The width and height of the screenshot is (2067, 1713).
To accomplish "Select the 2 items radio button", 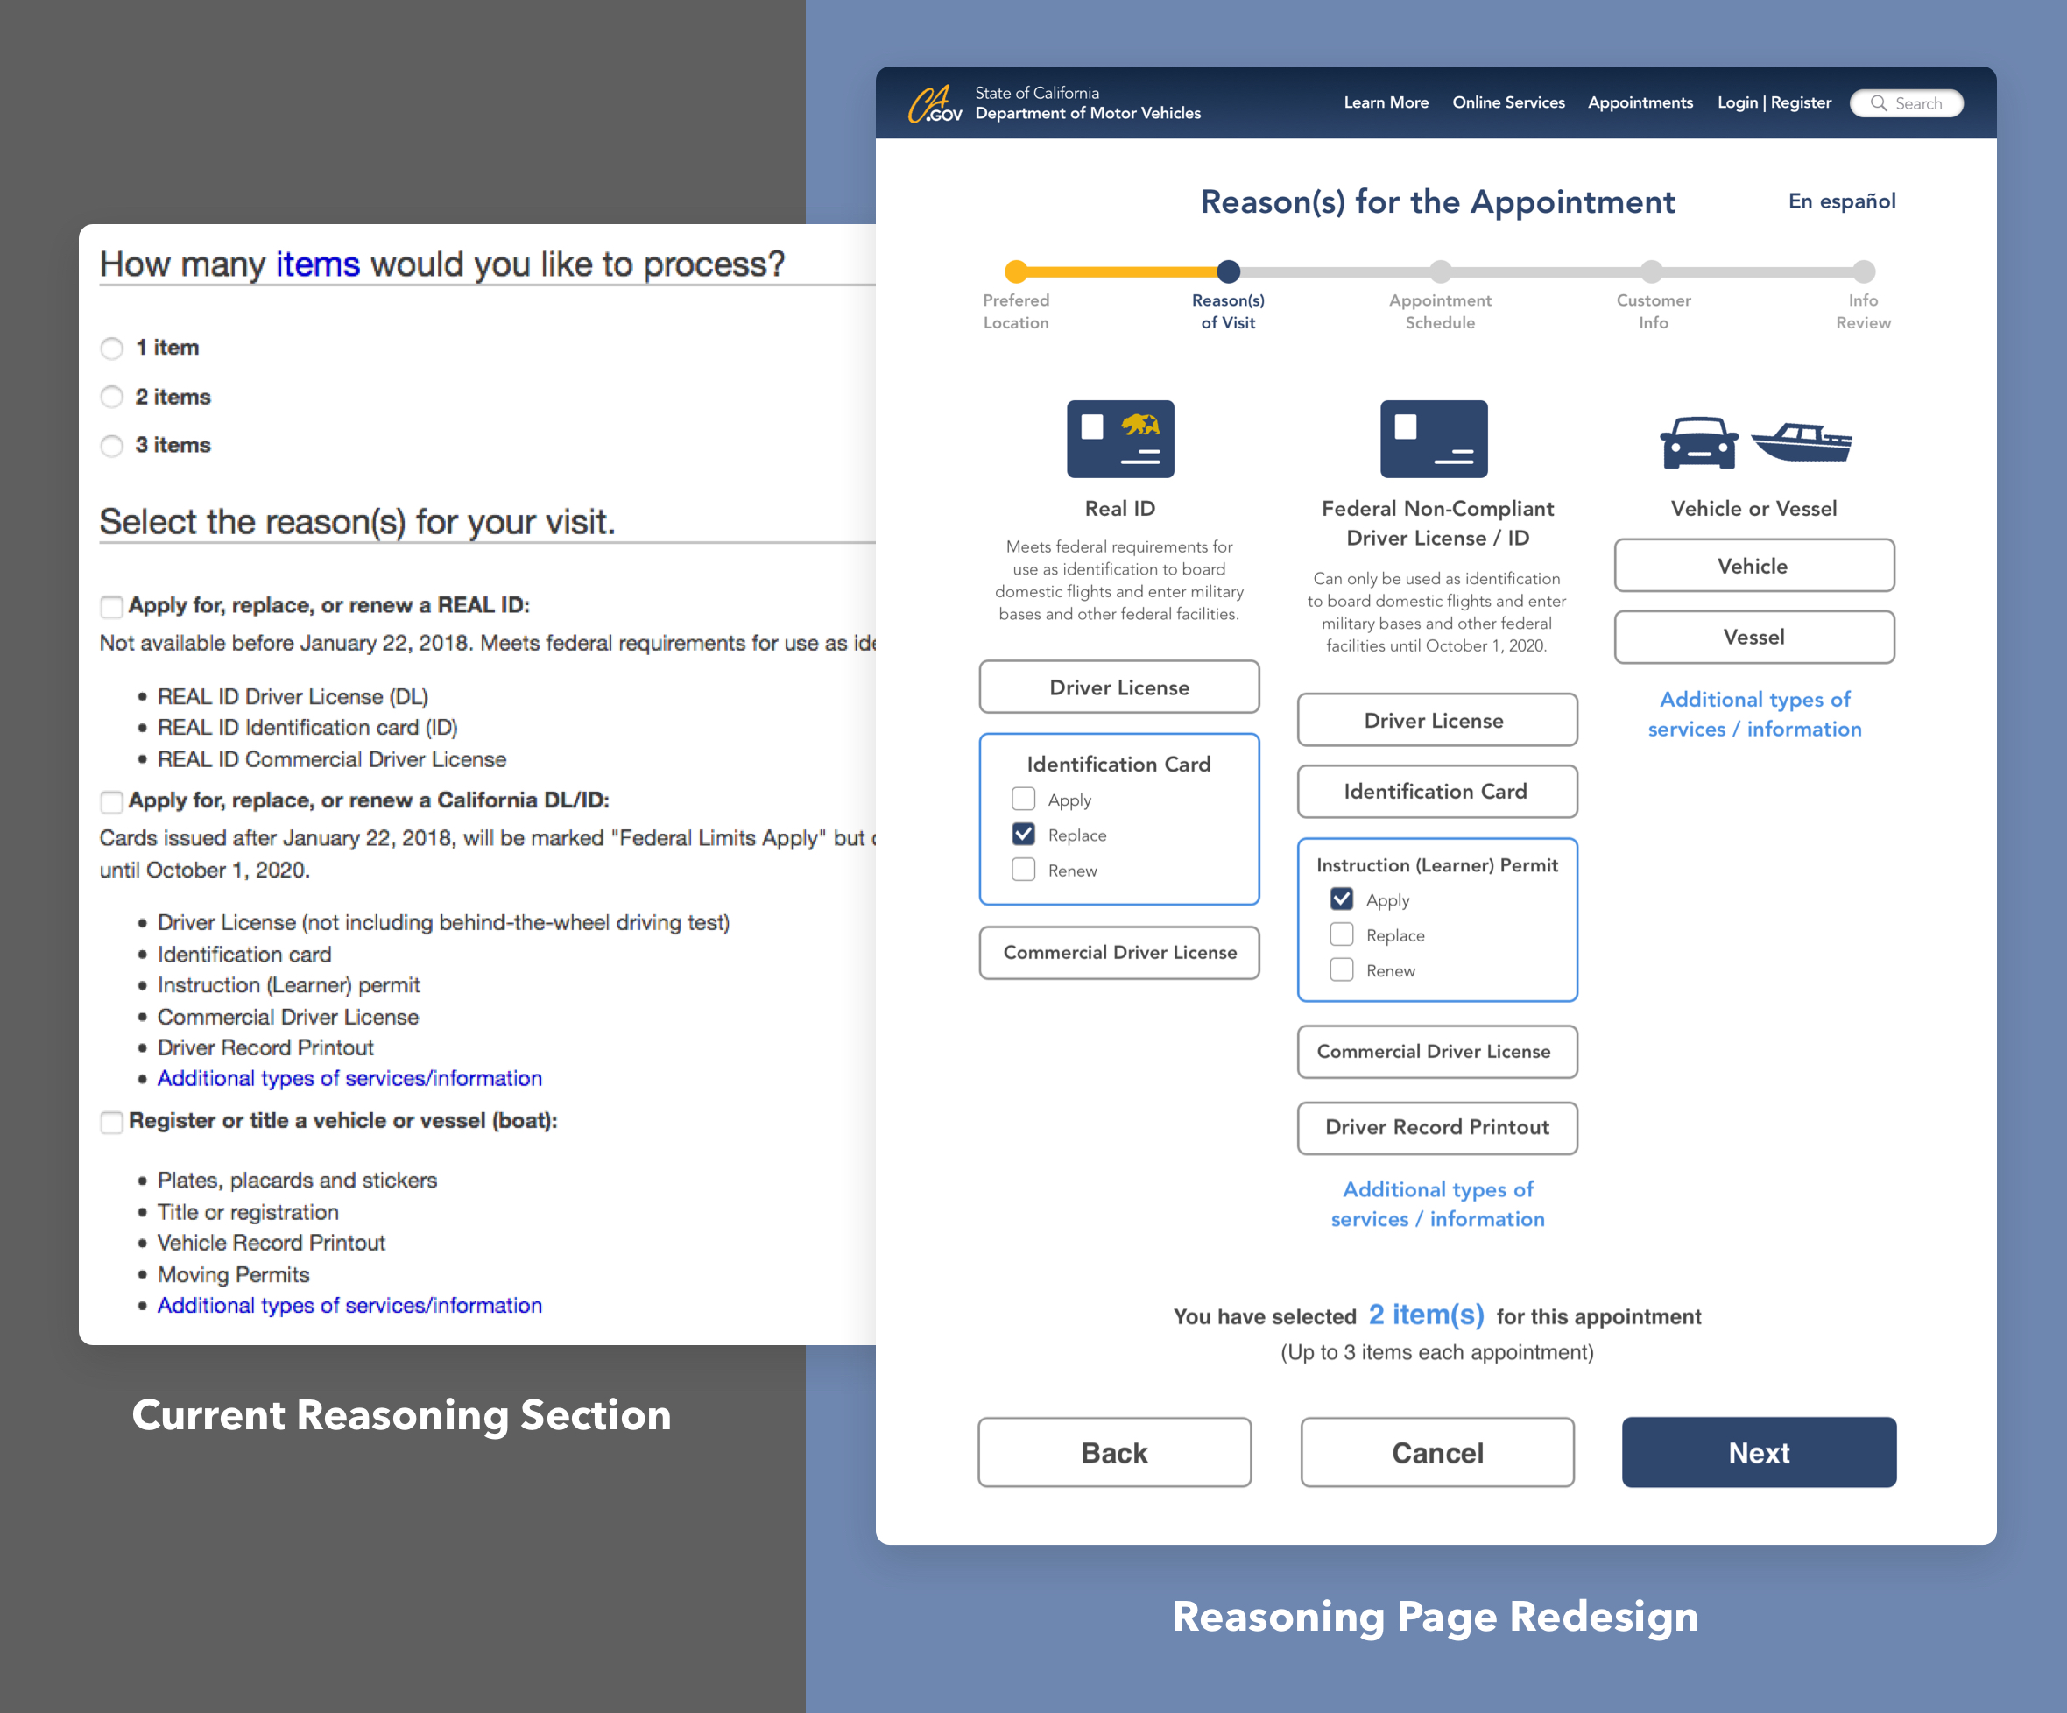I will point(112,397).
